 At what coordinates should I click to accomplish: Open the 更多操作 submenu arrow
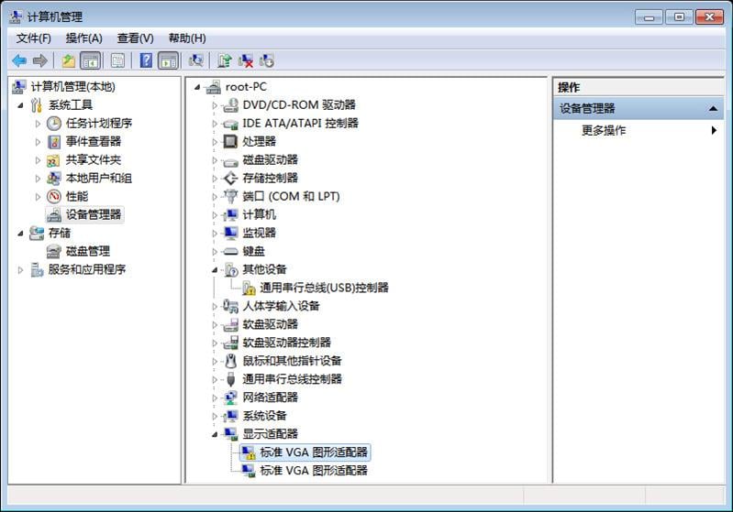(x=714, y=130)
